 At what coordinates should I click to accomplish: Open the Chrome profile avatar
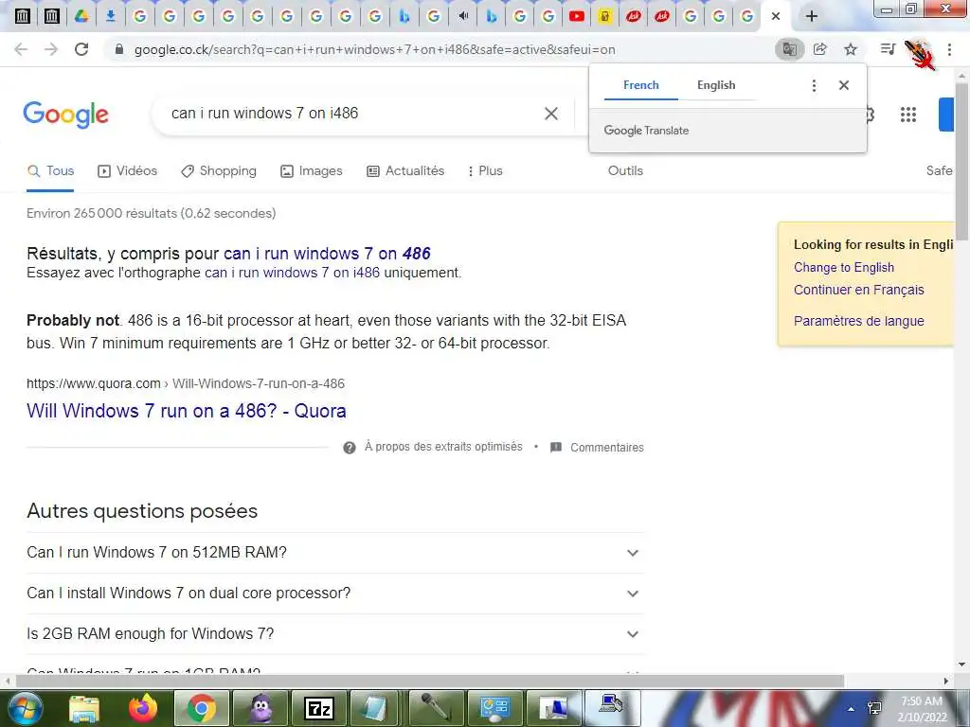click(x=919, y=53)
